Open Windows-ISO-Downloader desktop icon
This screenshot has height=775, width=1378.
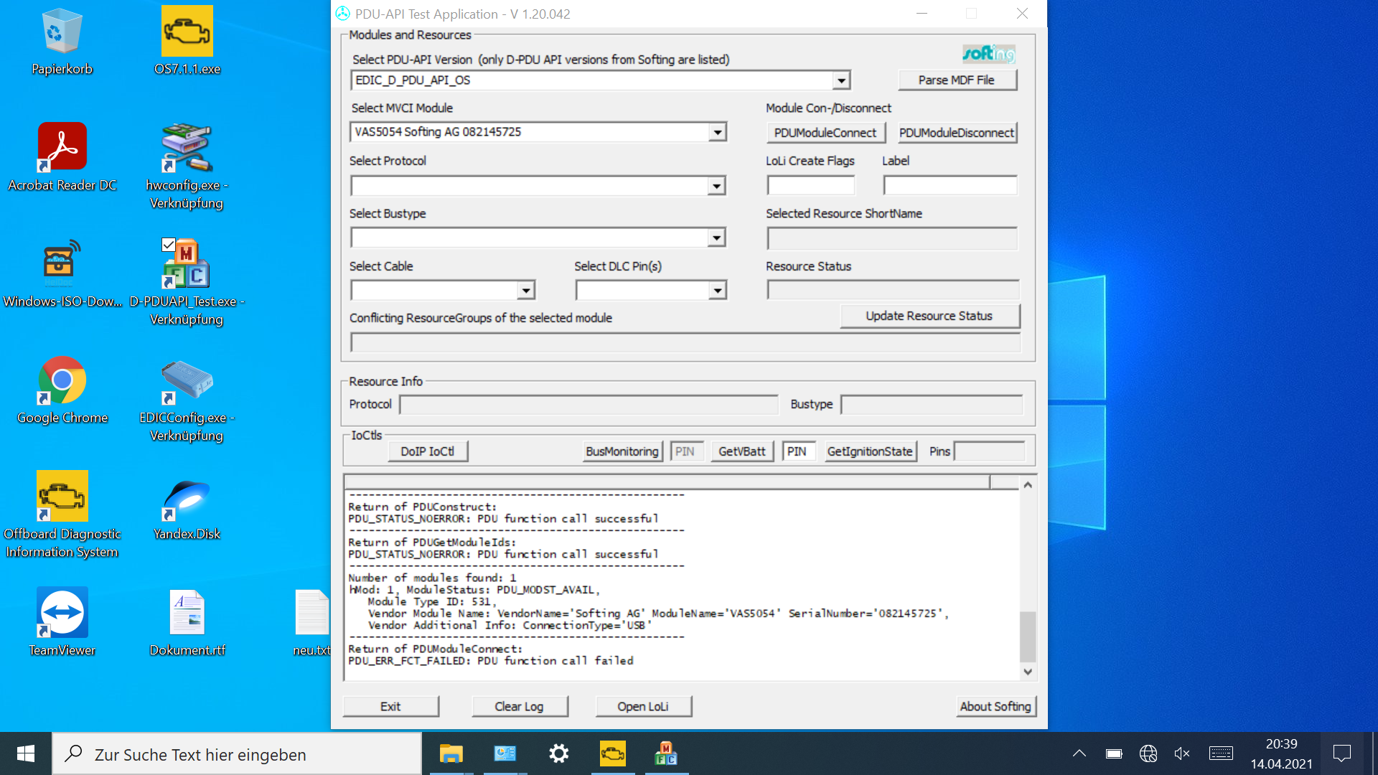[x=62, y=274]
